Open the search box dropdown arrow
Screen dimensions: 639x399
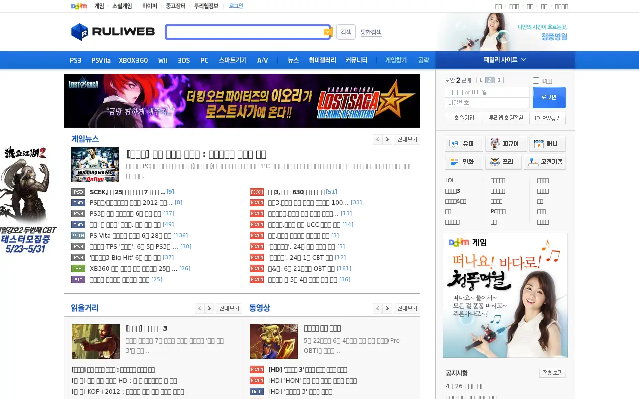point(328,32)
